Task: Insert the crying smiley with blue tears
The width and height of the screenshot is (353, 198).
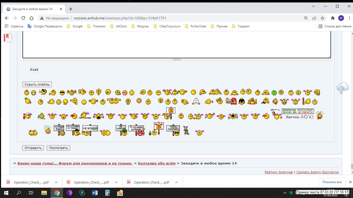Action: point(233,116)
